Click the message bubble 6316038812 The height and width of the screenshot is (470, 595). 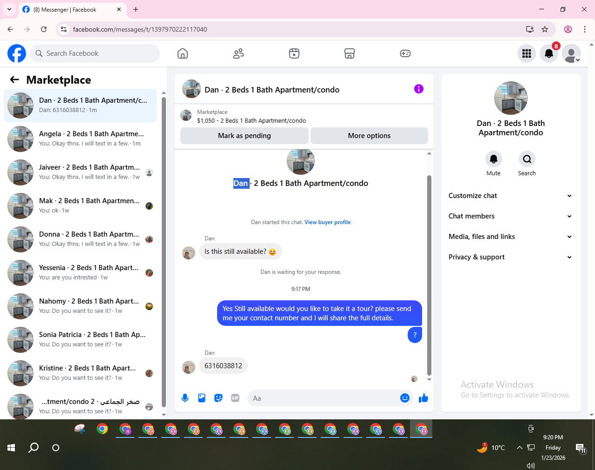223,366
